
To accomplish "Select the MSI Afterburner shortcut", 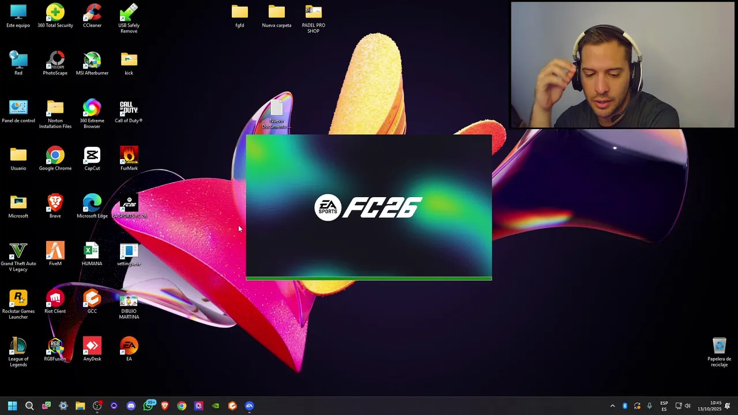I will 92,63.
